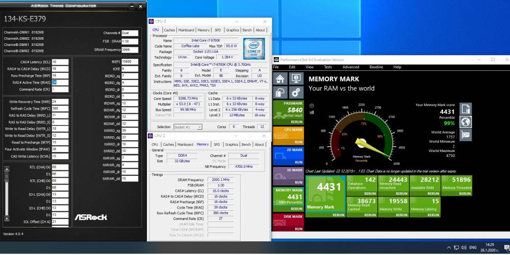This screenshot has height=255, width=510.
Task: Click the CAS# Latency (tCL) value field
Action: [x=60, y=62]
